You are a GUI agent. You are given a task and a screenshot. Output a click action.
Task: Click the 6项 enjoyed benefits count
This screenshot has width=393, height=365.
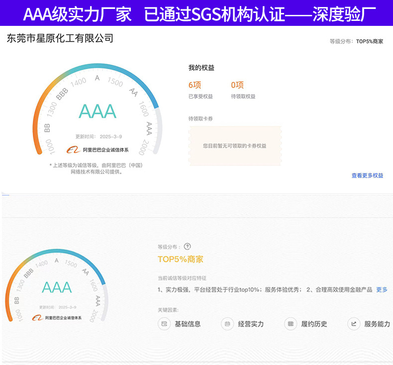pos(195,85)
